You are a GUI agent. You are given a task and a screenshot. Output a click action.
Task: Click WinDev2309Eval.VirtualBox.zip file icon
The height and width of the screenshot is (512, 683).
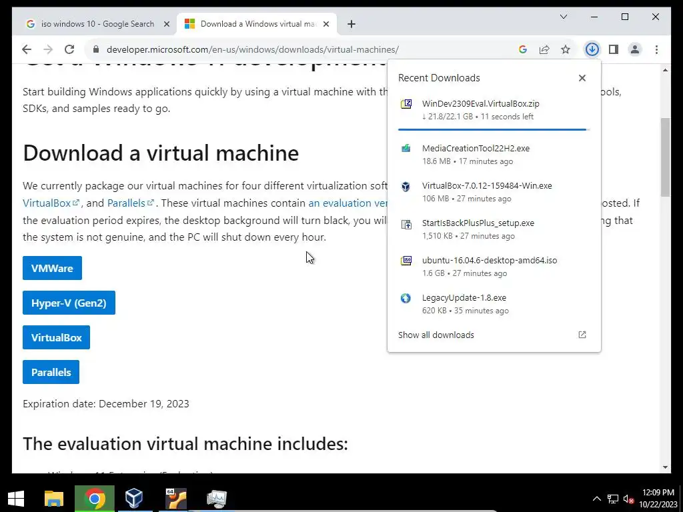pyautogui.click(x=406, y=104)
